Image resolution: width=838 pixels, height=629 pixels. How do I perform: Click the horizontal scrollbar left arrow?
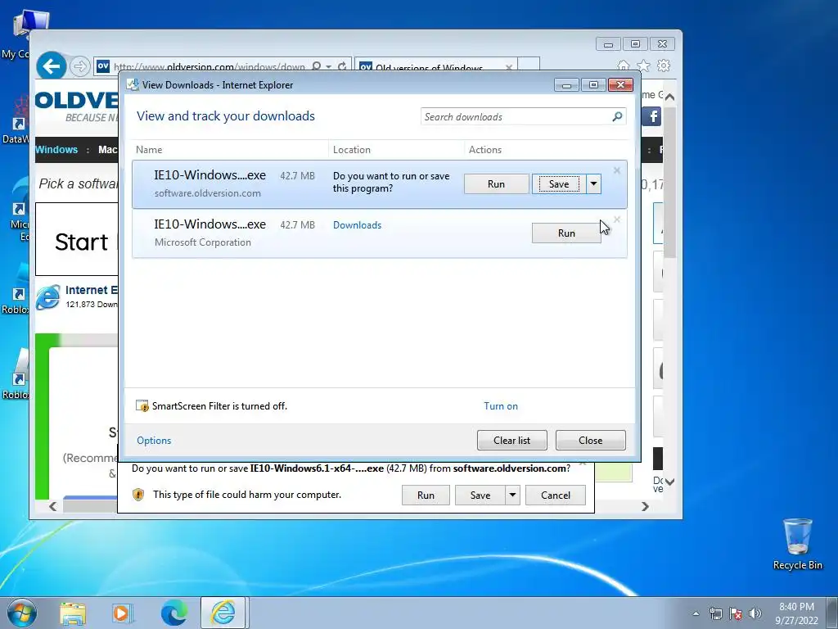coord(52,506)
